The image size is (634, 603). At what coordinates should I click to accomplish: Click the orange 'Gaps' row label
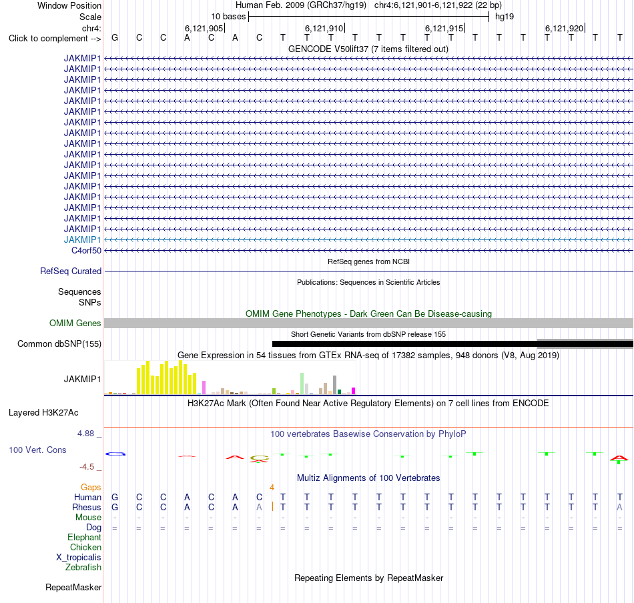pos(91,488)
